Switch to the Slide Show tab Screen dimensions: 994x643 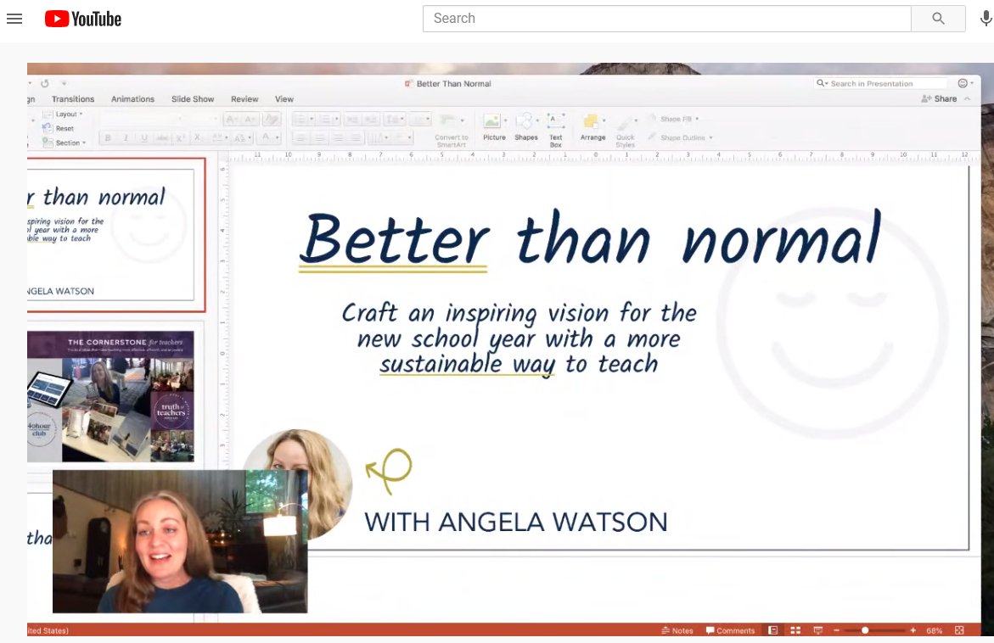point(193,99)
